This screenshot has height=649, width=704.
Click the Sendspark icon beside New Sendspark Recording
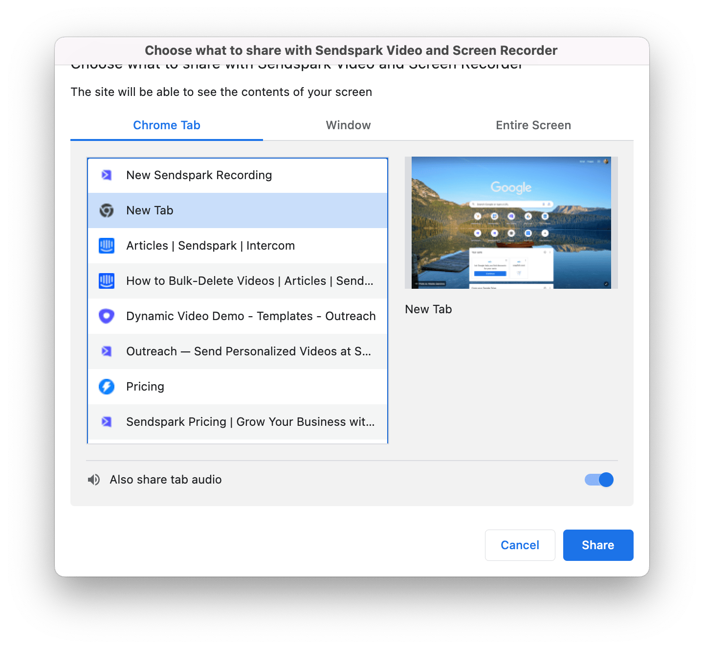point(107,175)
